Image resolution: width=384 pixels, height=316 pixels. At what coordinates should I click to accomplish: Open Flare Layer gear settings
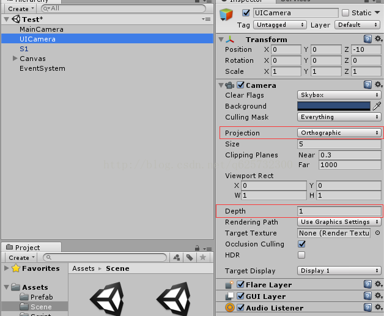(378, 284)
